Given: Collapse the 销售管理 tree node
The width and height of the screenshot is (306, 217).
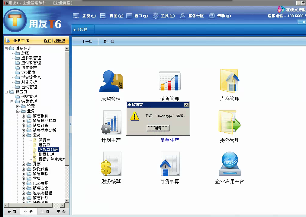Looking at the screenshot, I should click(12, 102).
